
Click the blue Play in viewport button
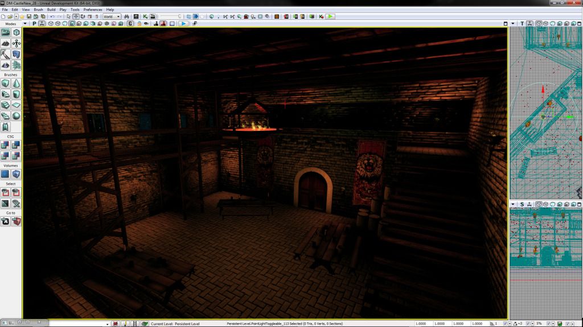183,24
